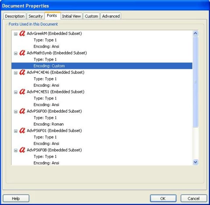Viewport: 210px width, 205px height.
Task: Select 'Type: Type 1' under AdvPS6F01
Action: click(45, 137)
